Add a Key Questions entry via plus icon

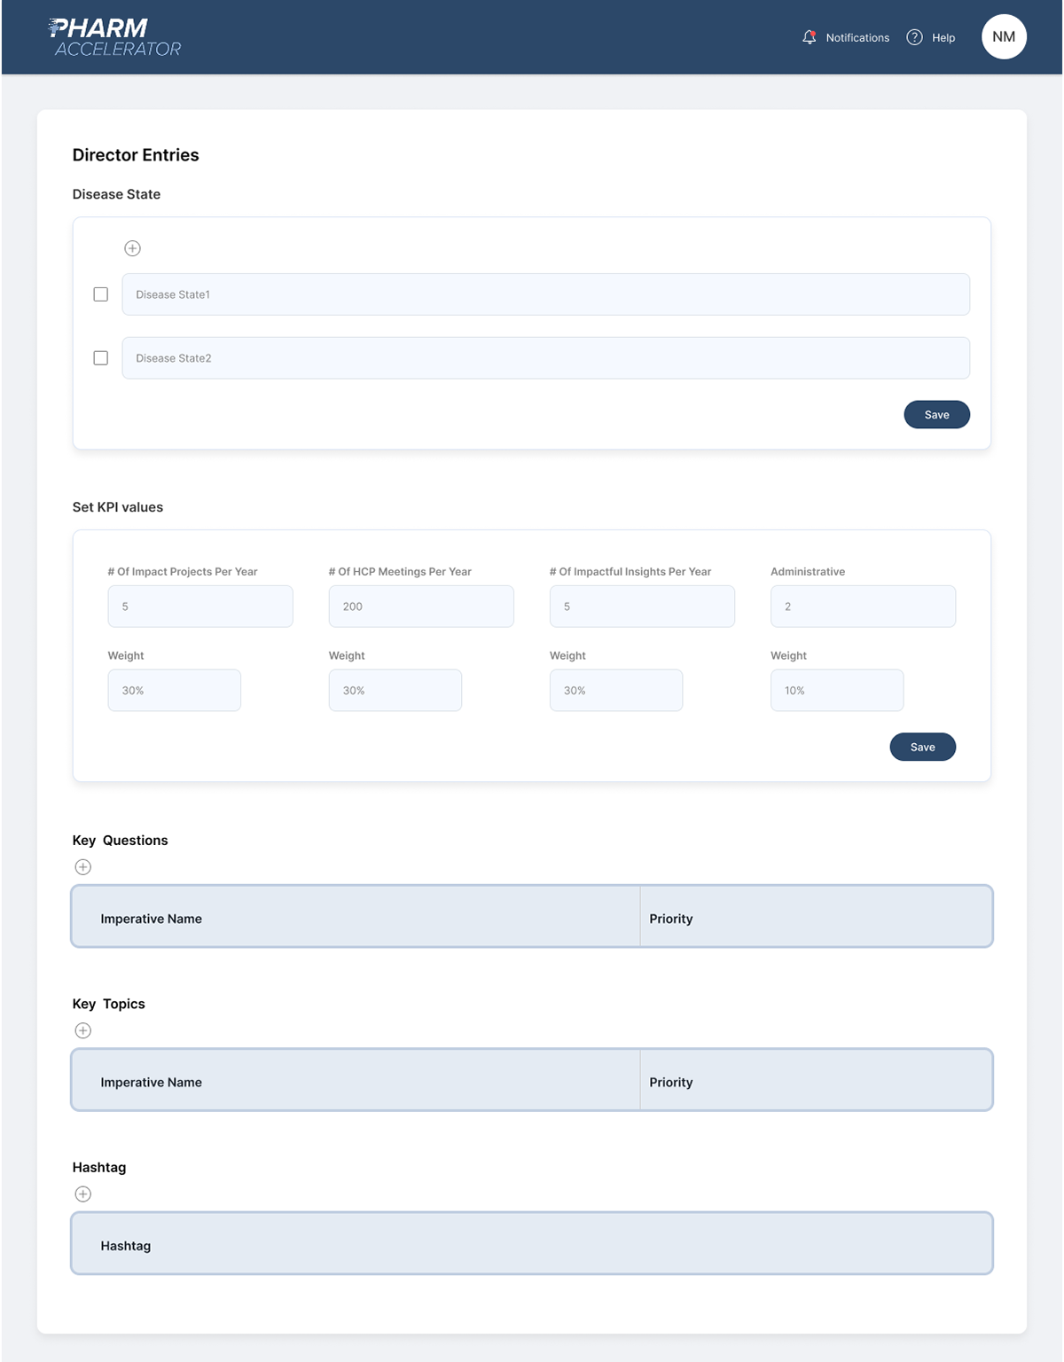83,867
